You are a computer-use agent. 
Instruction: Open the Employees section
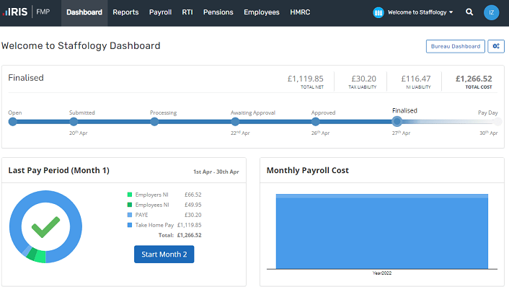(x=261, y=12)
